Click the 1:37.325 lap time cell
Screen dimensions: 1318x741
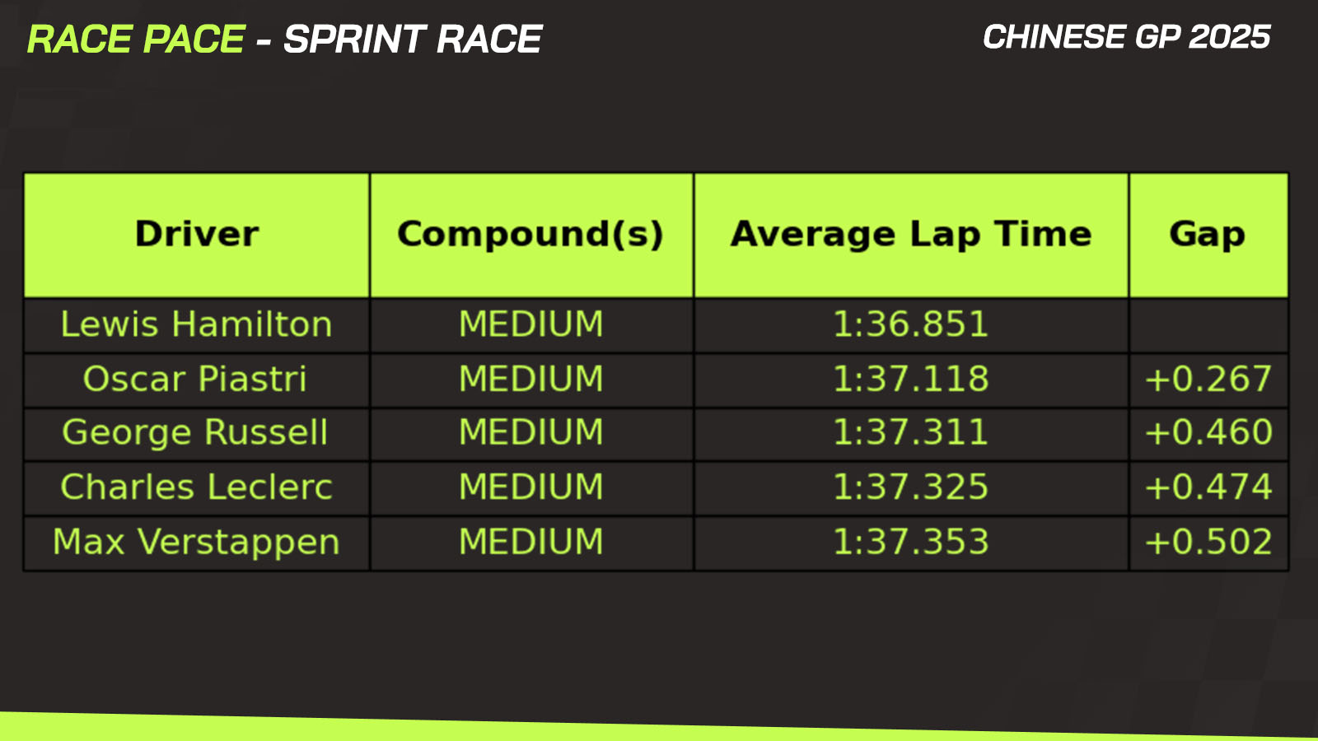[911, 488]
